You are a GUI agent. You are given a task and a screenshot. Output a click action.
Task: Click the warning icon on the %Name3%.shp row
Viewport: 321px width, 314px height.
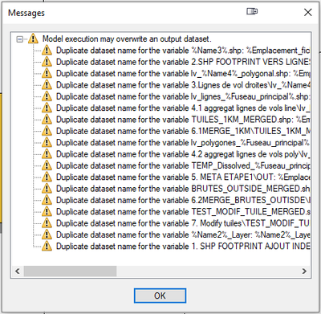coord(47,50)
